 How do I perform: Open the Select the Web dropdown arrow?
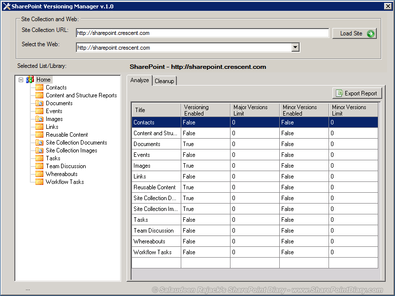(x=295, y=47)
